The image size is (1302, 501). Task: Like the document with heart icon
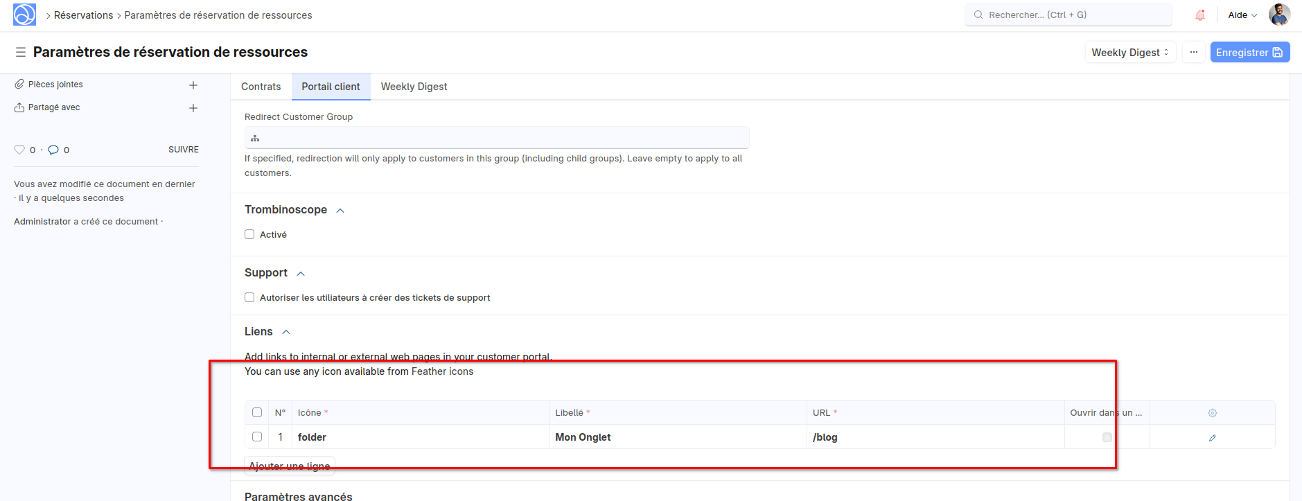click(x=19, y=150)
